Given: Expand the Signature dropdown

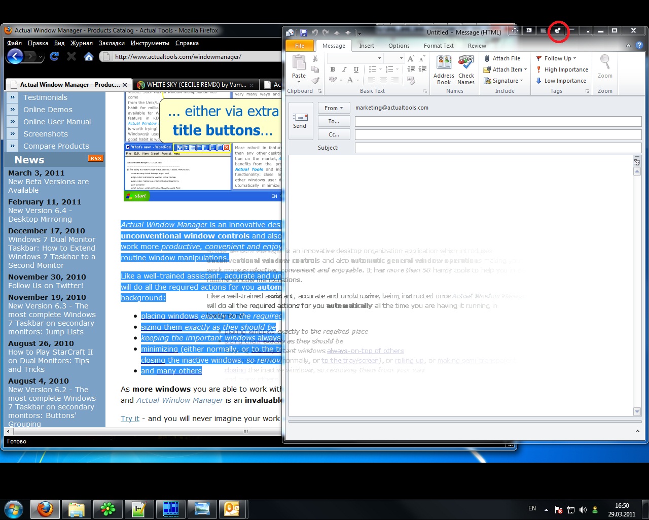Looking at the screenshot, I should coord(521,81).
